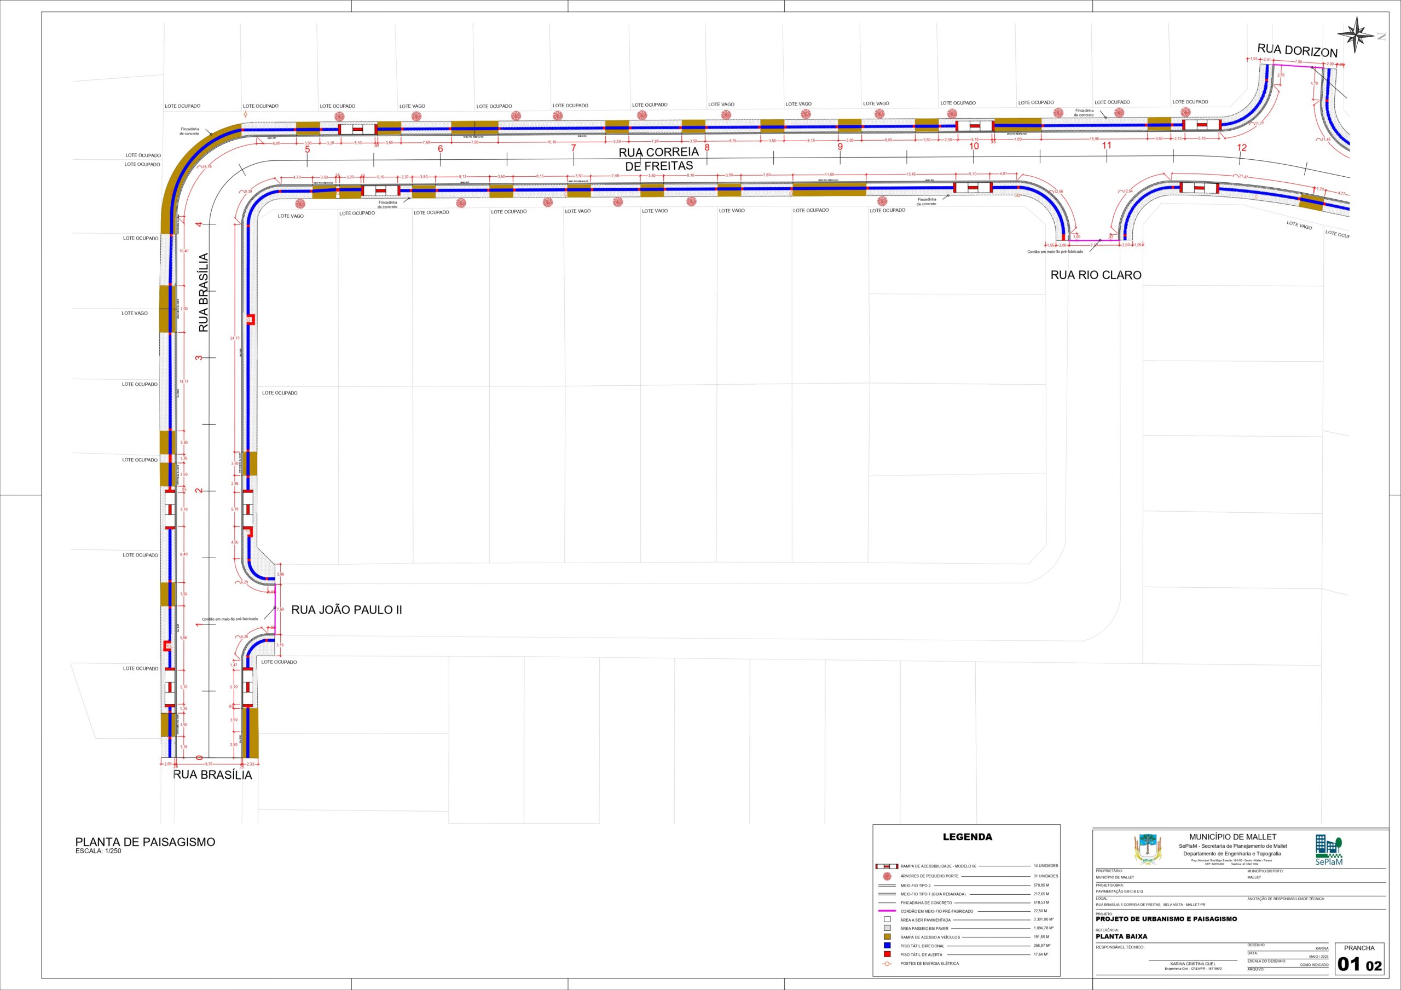Click the PRANCHA 01 sheet number box
The height and width of the screenshot is (990, 1401).
(1359, 960)
